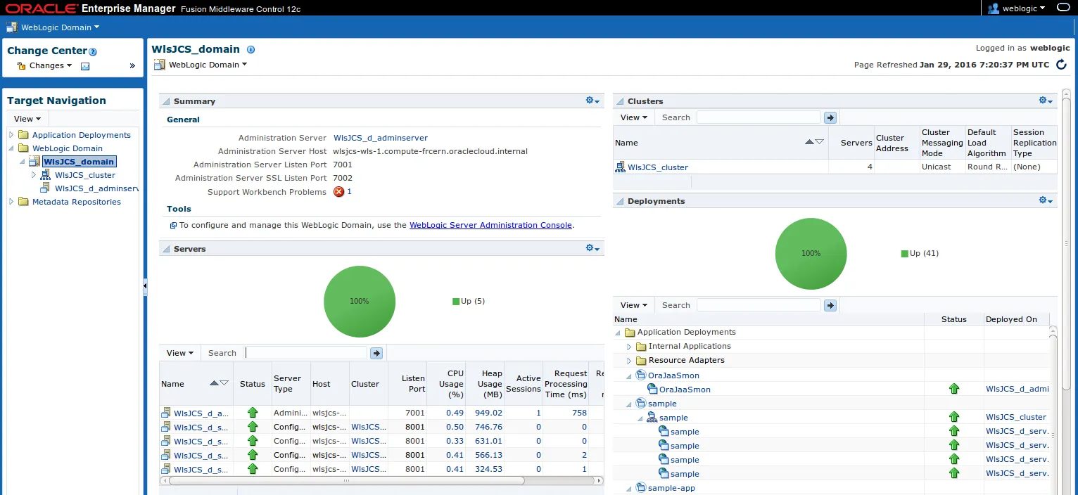Click the Support Workbench Problems red error icon
1078x495 pixels.
(x=338, y=192)
